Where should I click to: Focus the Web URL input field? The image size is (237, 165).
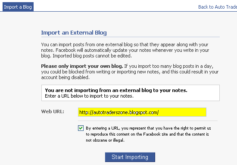pyautogui.click(x=142, y=112)
